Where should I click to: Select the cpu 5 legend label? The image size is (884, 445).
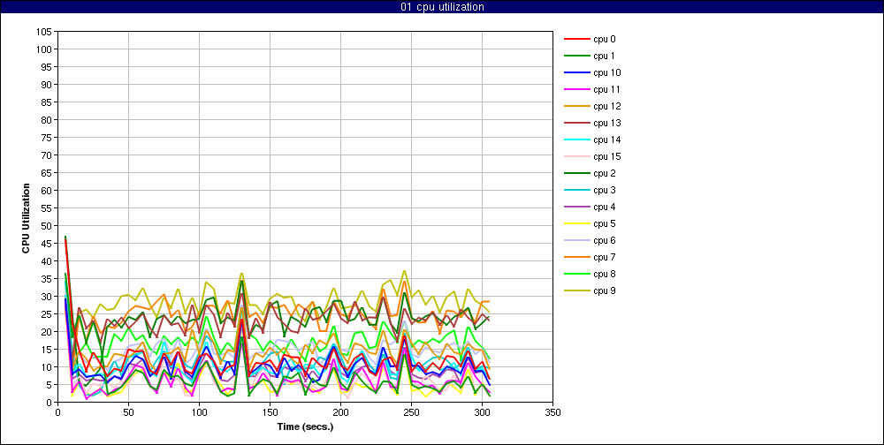click(605, 223)
